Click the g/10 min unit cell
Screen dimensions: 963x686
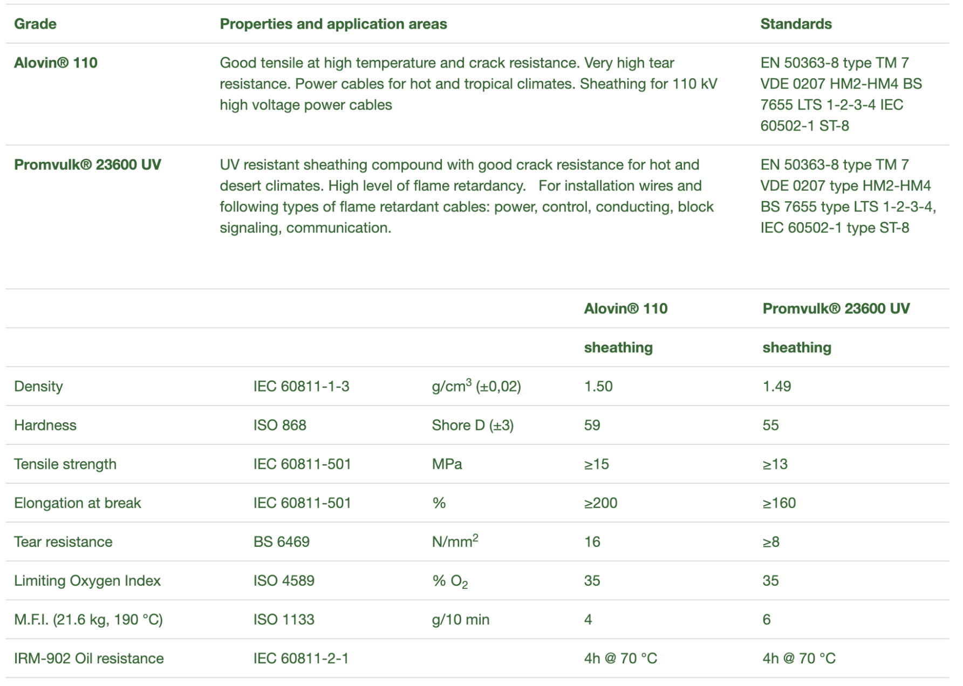460,620
